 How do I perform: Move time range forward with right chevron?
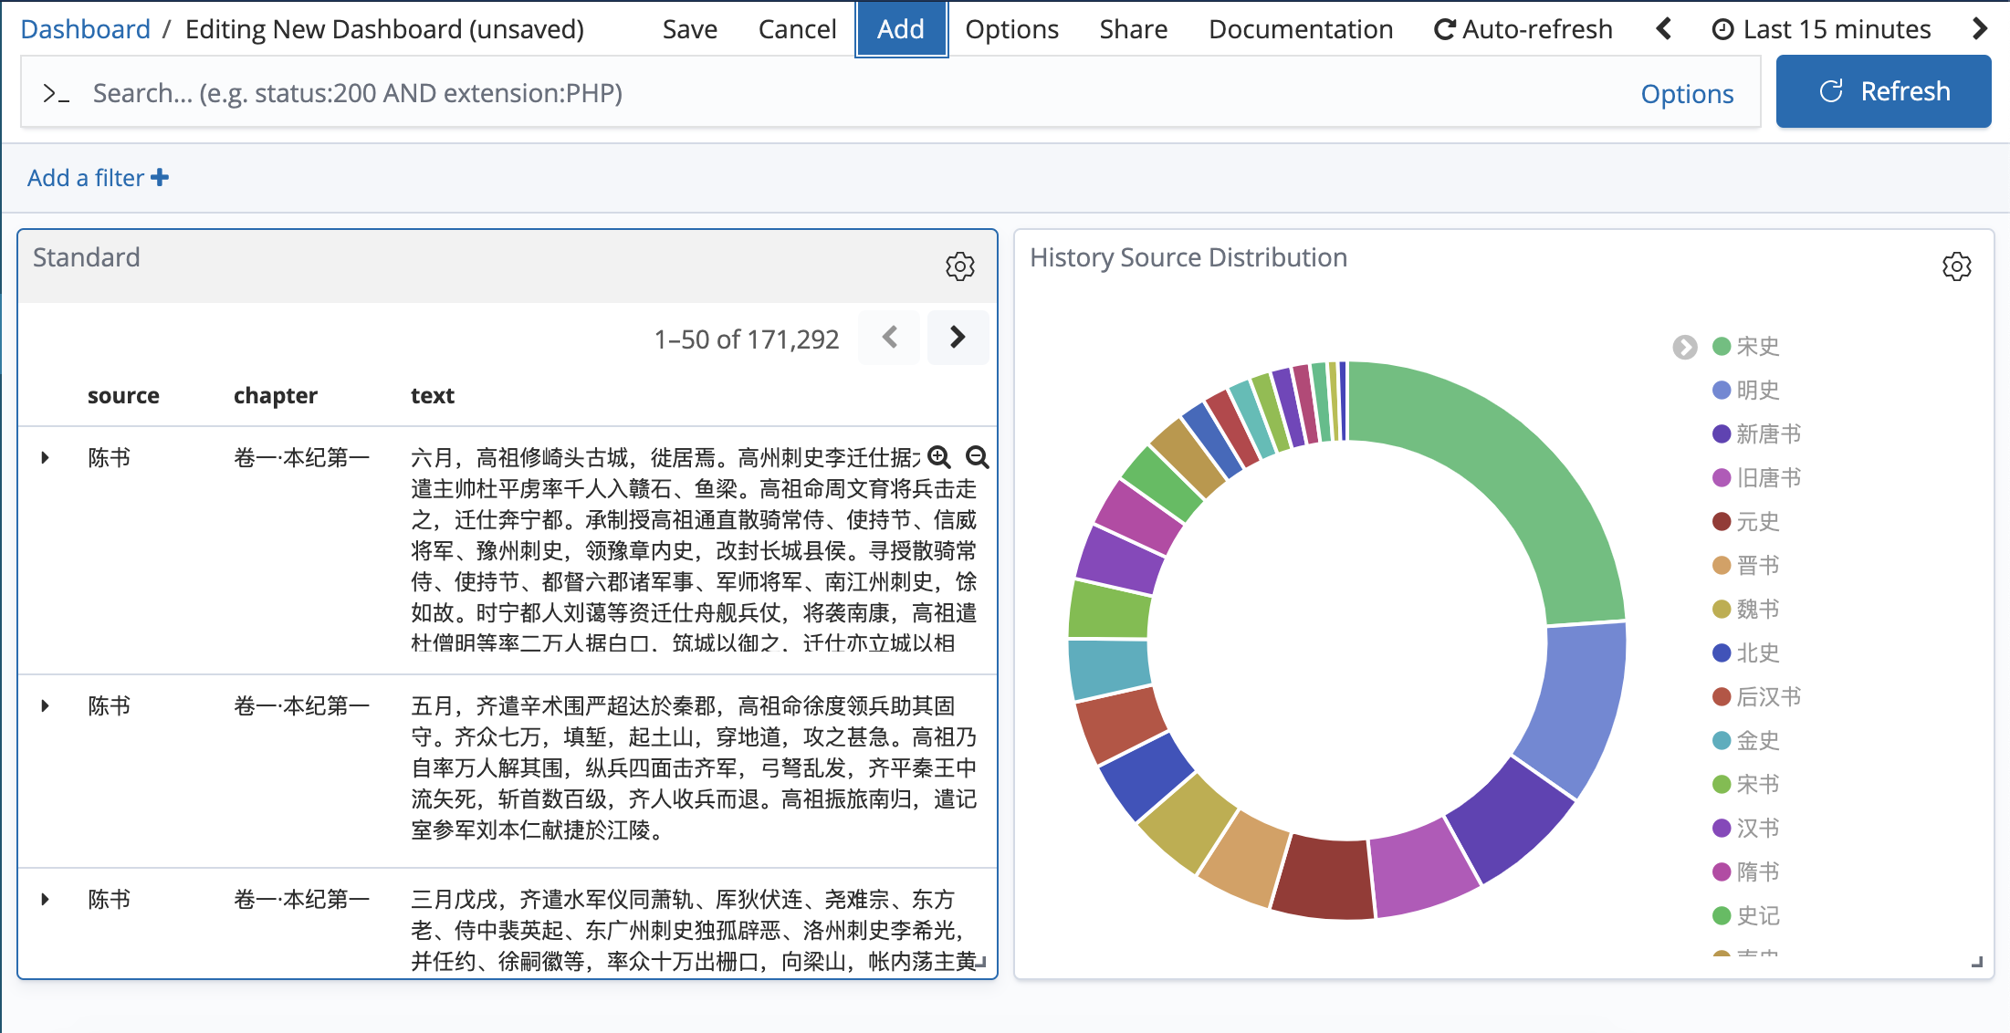1979,29
